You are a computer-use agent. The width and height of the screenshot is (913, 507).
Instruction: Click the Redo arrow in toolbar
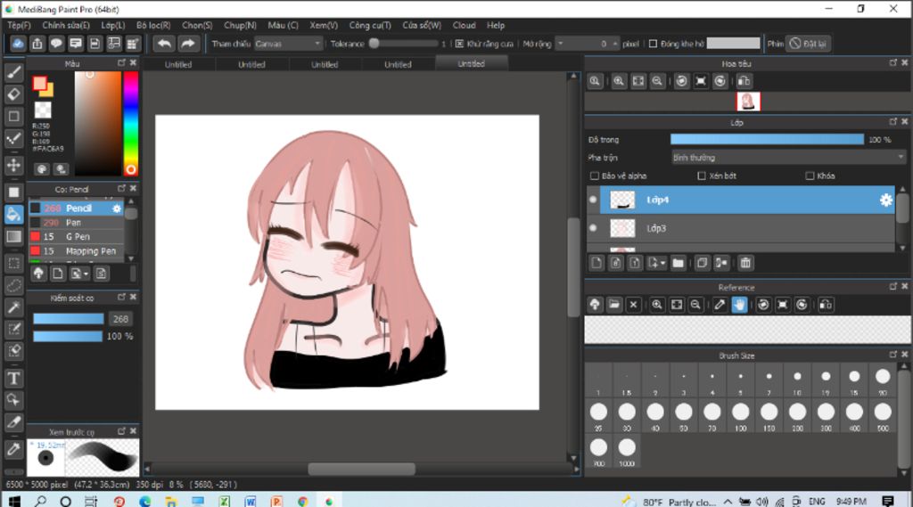(x=187, y=44)
